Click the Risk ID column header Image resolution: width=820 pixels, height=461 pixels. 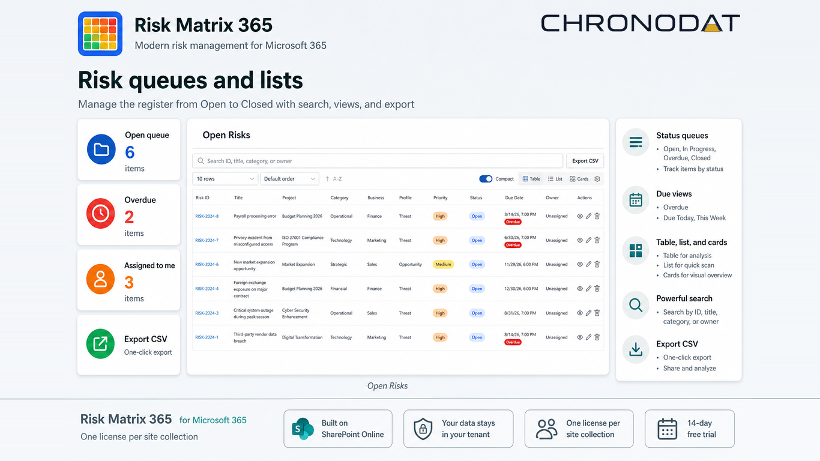pos(202,197)
